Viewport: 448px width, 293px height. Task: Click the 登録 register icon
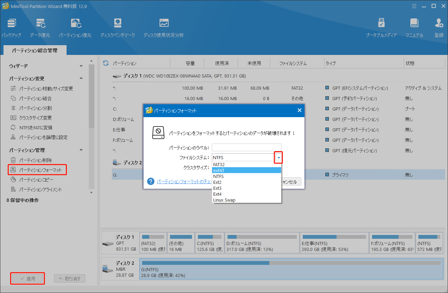(x=439, y=28)
